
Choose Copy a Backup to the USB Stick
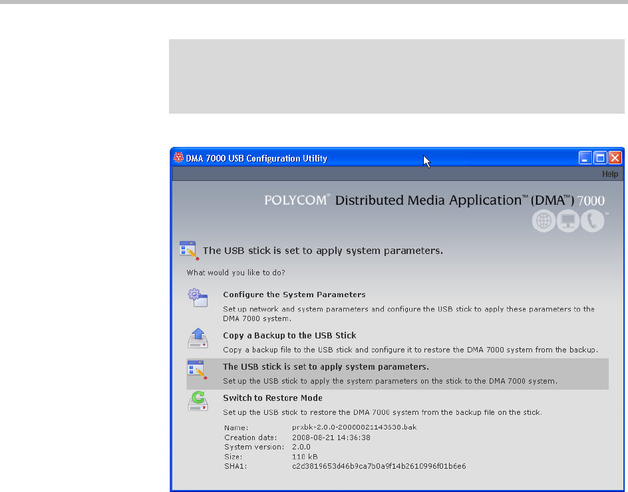point(289,336)
